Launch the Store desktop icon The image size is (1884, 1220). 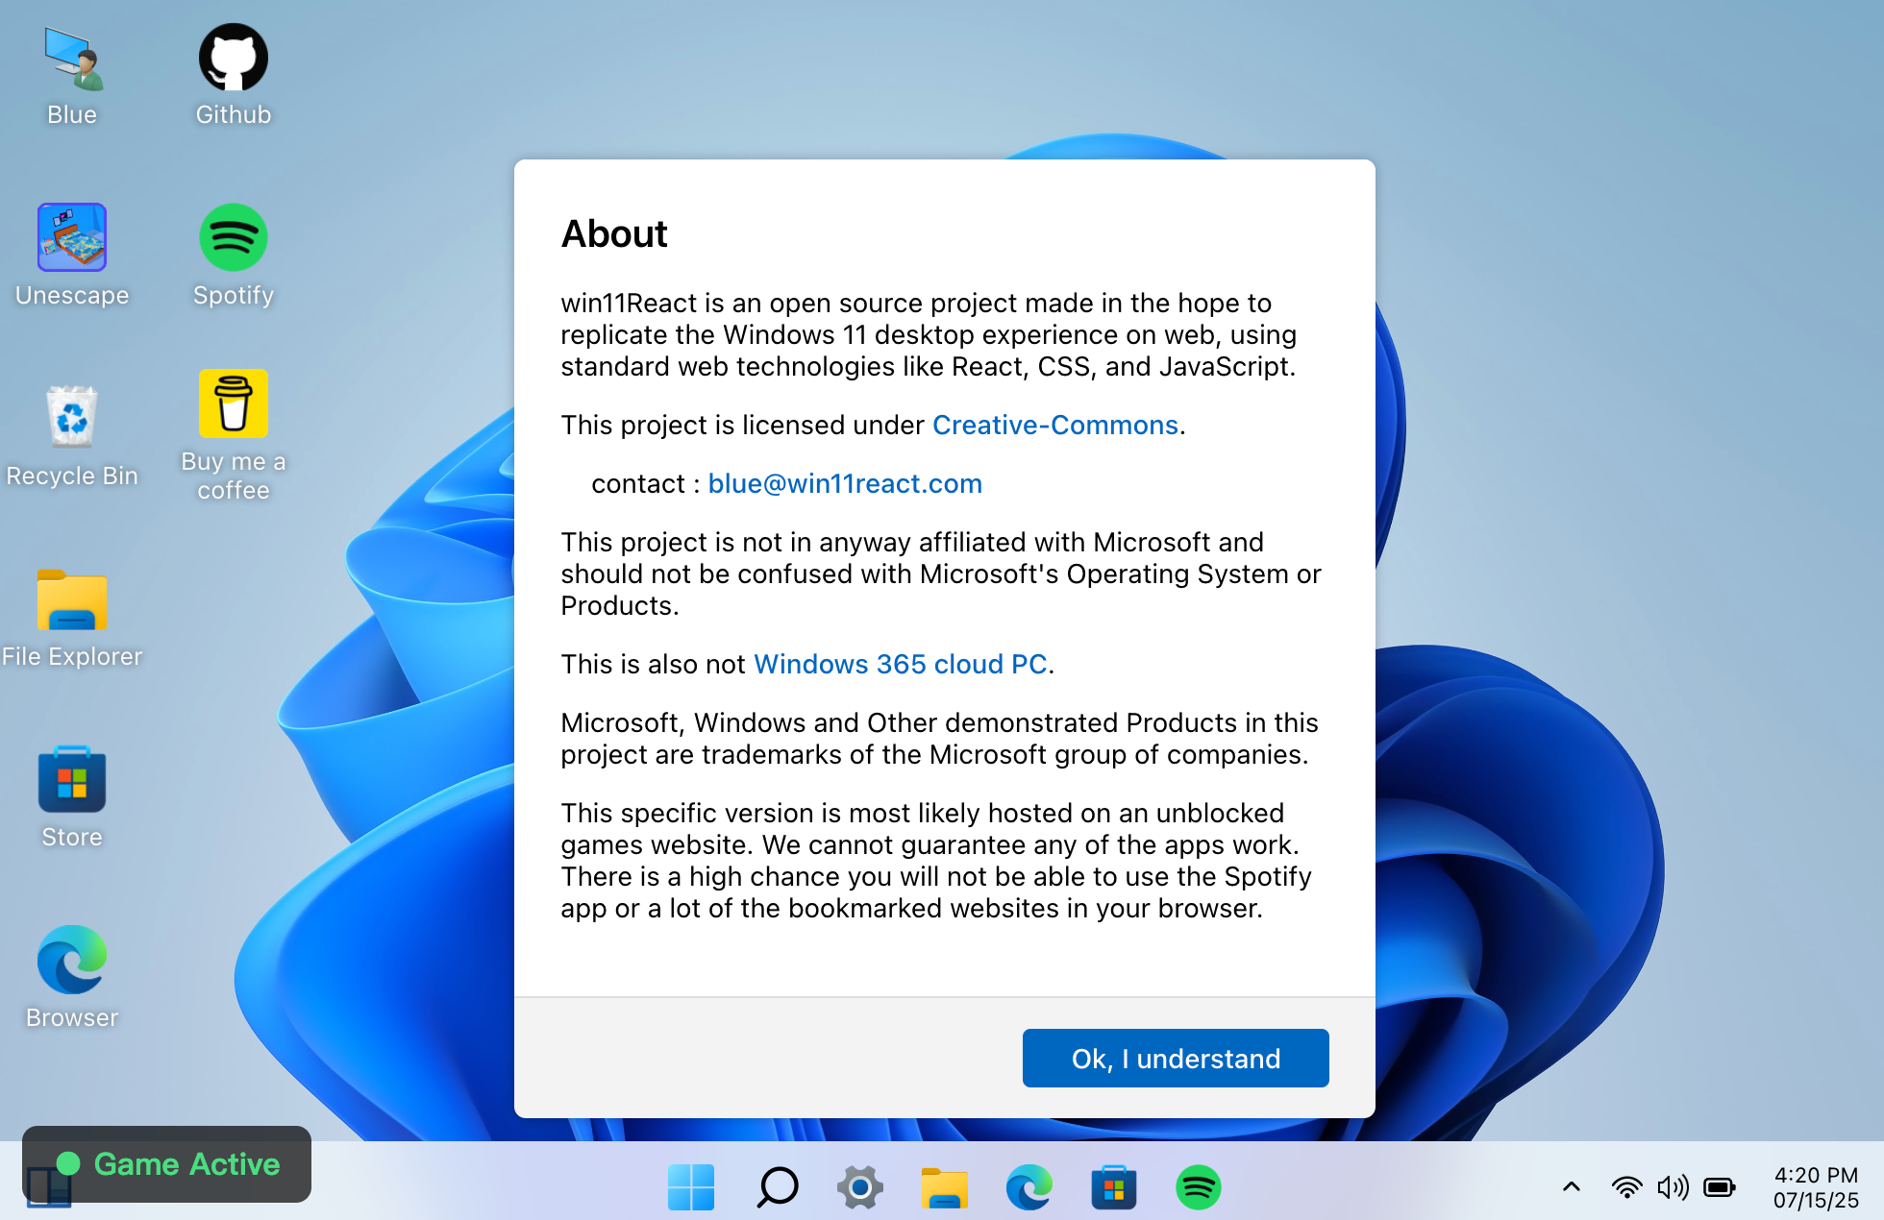tap(72, 798)
